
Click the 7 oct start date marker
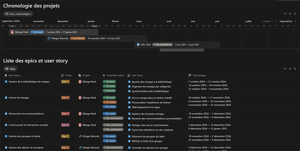pyautogui.click(x=11, y=26)
